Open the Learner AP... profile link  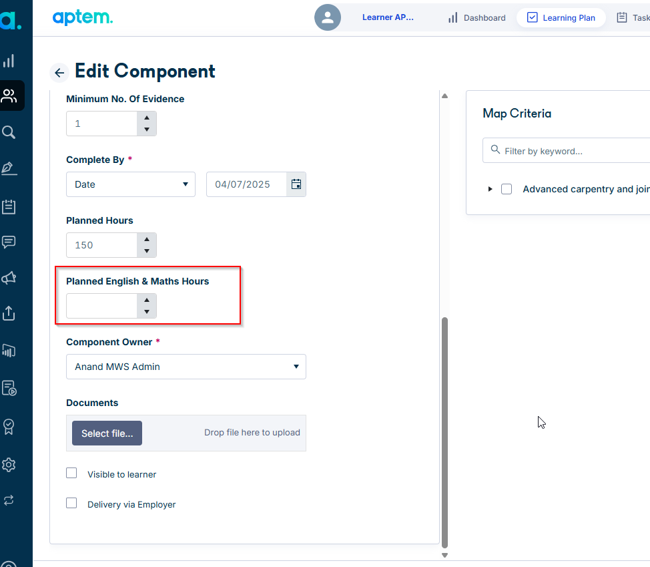pyautogui.click(x=388, y=17)
